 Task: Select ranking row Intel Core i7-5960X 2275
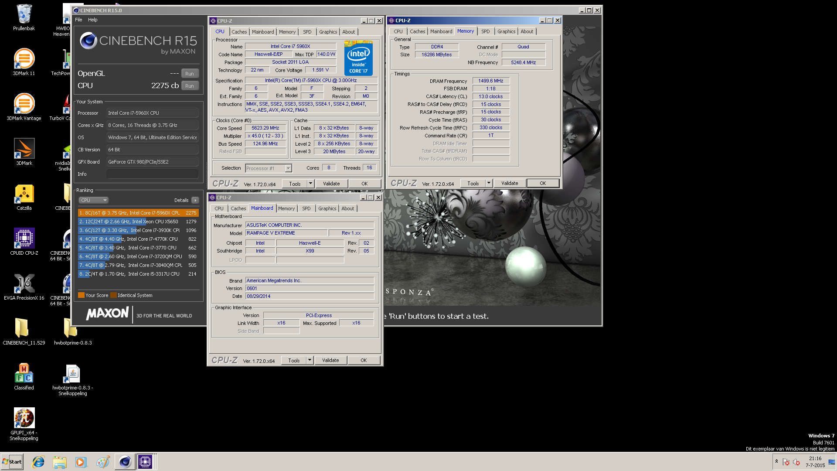coord(138,213)
